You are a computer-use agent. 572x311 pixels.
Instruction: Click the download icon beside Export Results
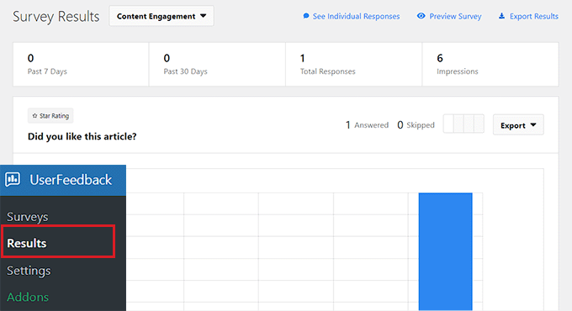(502, 16)
